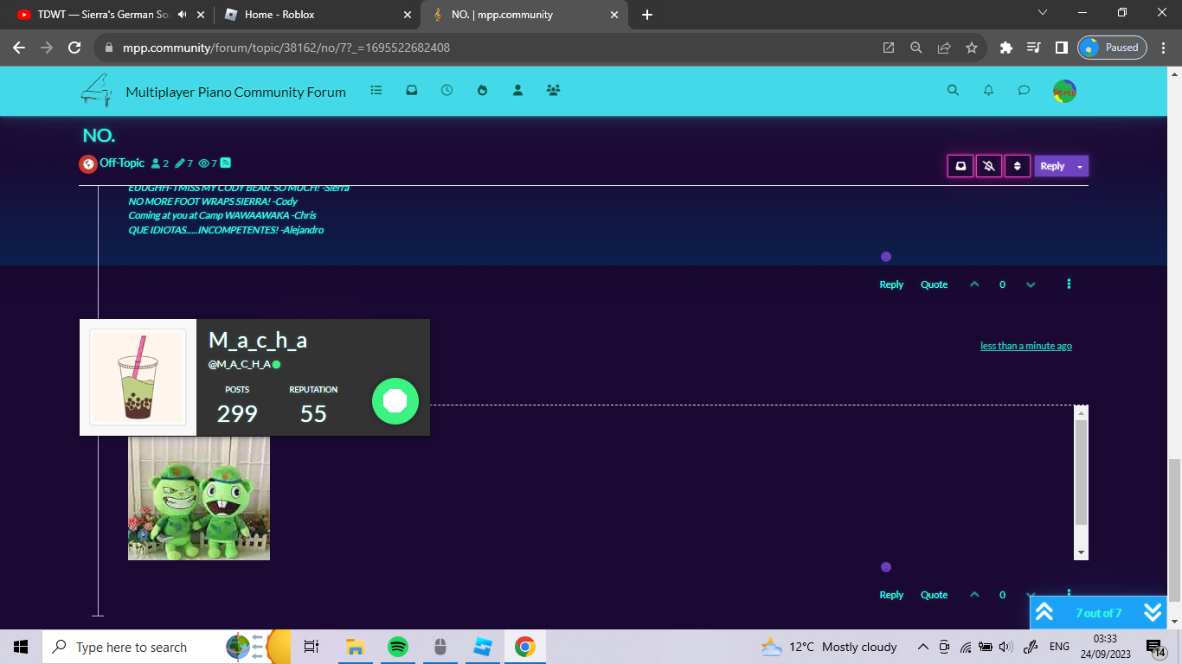This screenshot has width=1182, height=664.
Task: Open the Paused profile button
Action: pos(1112,48)
